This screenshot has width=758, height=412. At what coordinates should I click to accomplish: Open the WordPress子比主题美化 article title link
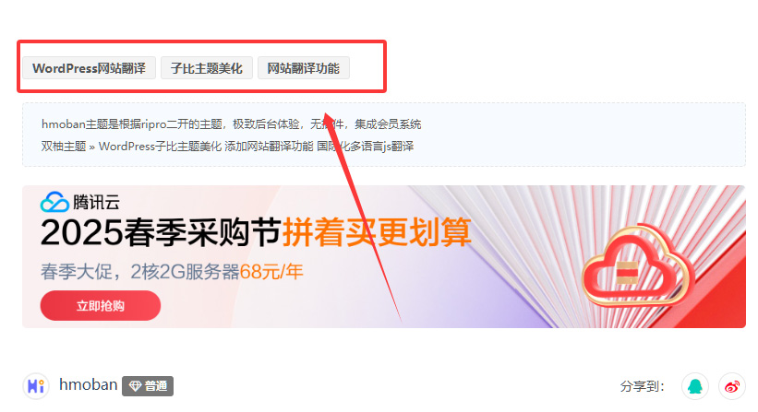click(x=257, y=147)
